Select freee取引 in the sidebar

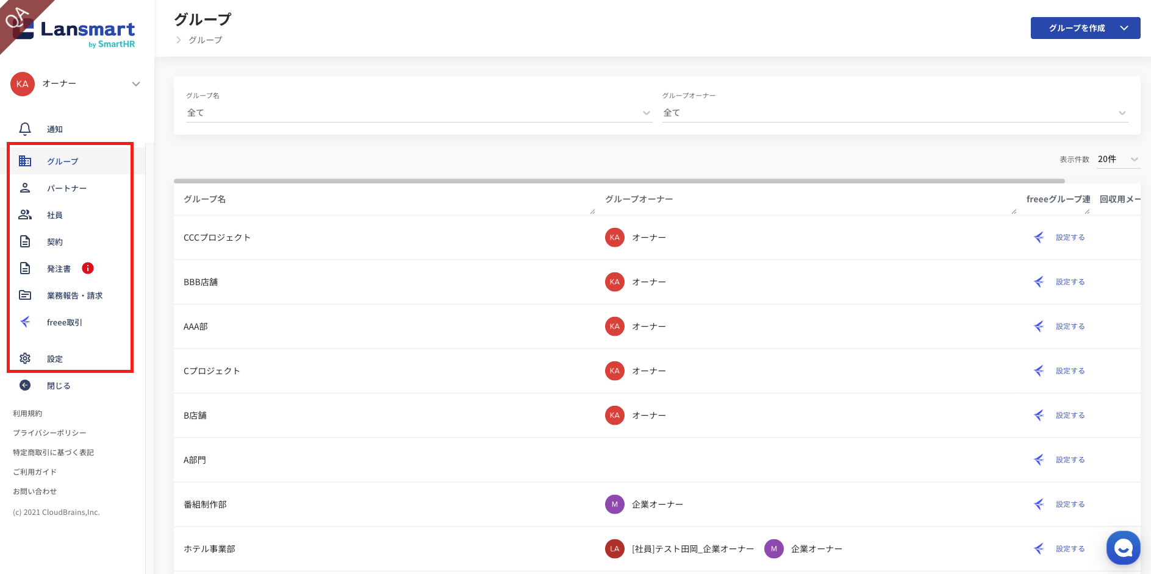tap(64, 322)
